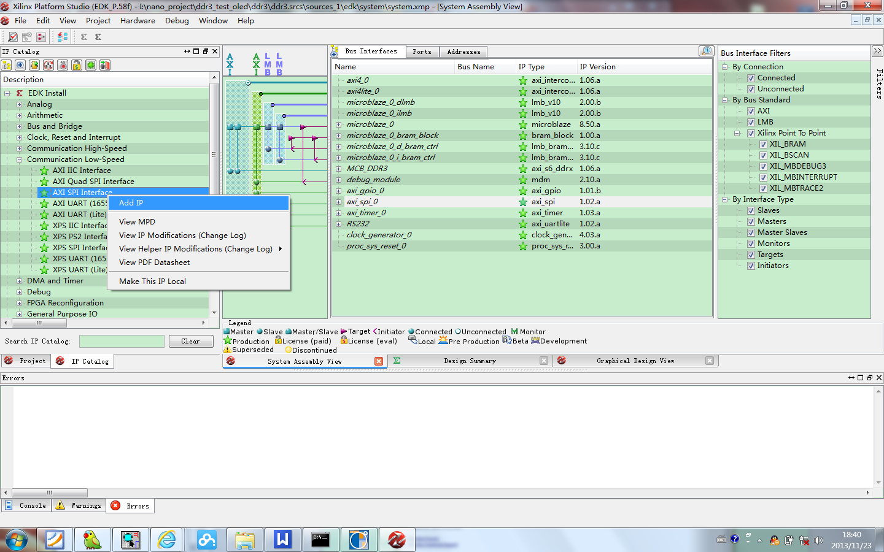The height and width of the screenshot is (552, 884).
Task: Click the green sunburst chip icon in IP Catalog
Action: pos(91,65)
